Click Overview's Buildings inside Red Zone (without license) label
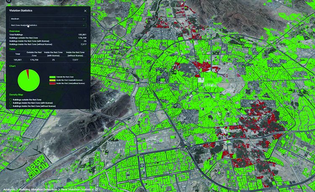 pyautogui.click(x=31, y=44)
